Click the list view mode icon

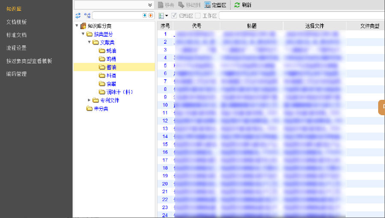[161, 16]
